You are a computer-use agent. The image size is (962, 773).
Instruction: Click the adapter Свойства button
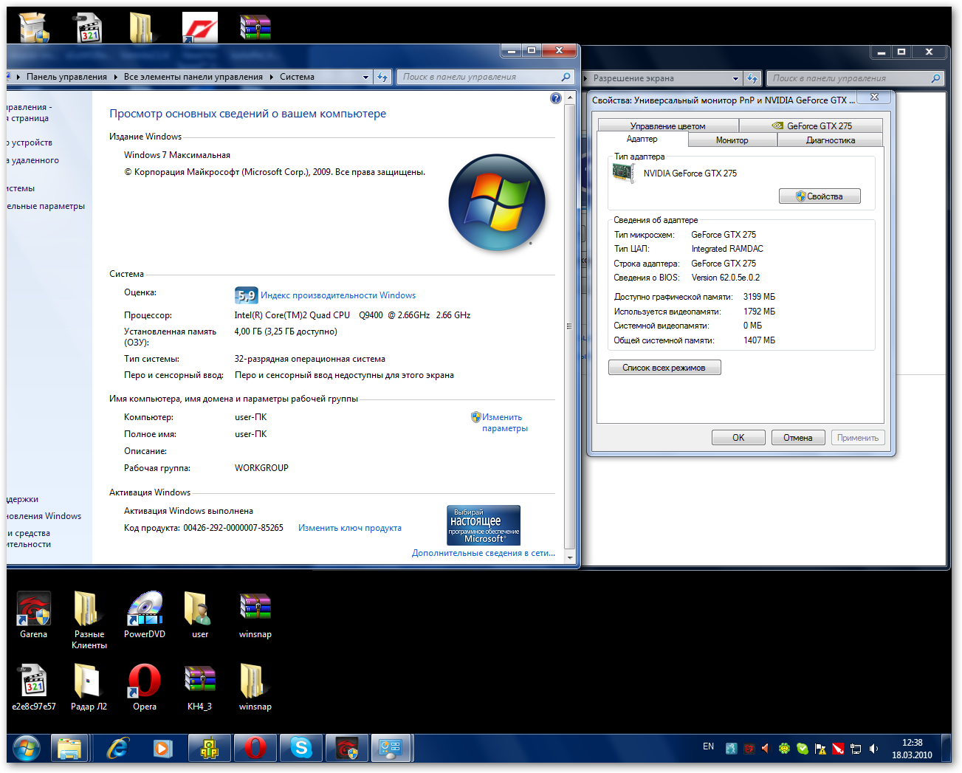[x=820, y=196]
